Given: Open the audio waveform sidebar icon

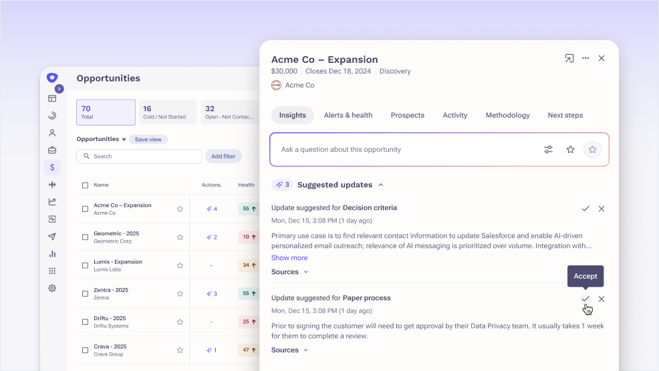Looking at the screenshot, I should [x=52, y=184].
